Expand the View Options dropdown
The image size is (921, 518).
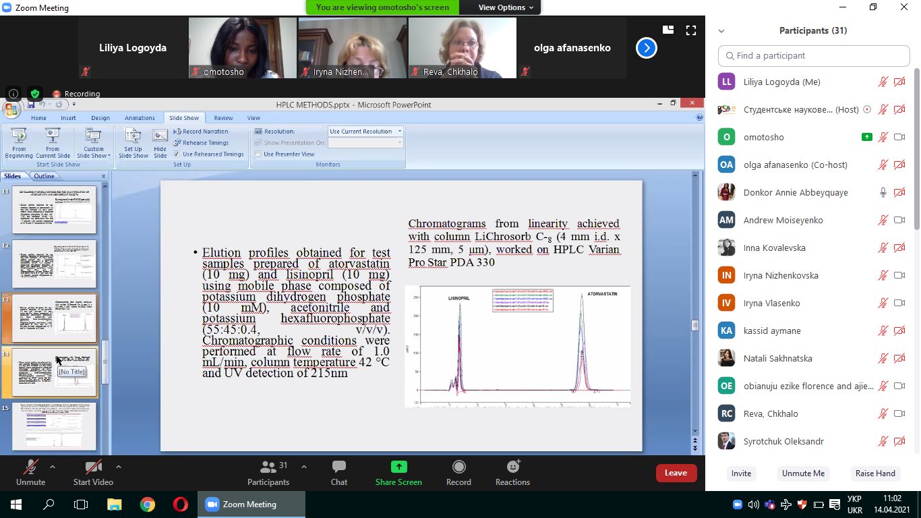click(x=506, y=7)
